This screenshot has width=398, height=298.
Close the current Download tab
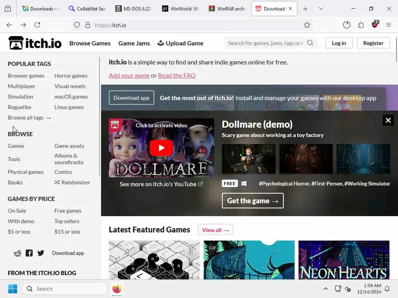pos(290,9)
